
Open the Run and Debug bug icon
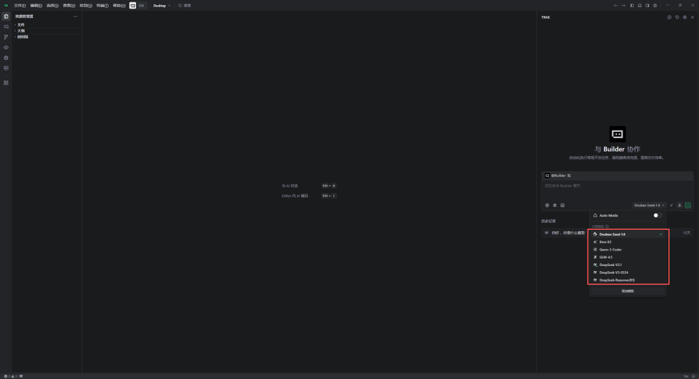[x=6, y=58]
